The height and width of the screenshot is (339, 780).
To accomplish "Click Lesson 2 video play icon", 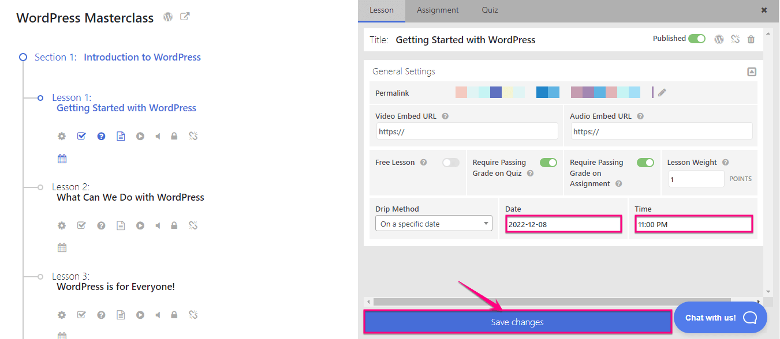I will tap(140, 226).
